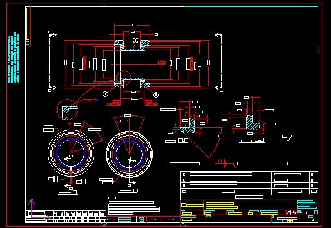Select the balloon callout below-left of the main section
This screenshot has height=228, width=331.
[106, 94]
